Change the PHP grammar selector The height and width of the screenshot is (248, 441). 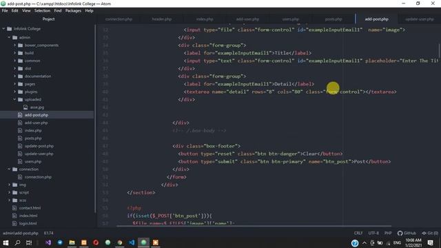coord(388,233)
